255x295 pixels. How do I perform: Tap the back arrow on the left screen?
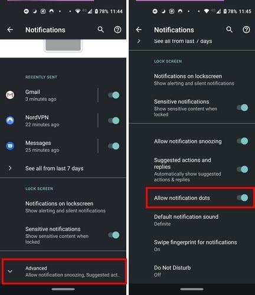tap(10, 29)
